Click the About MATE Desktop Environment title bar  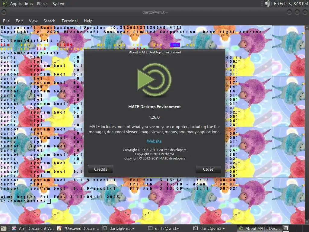[155, 52]
